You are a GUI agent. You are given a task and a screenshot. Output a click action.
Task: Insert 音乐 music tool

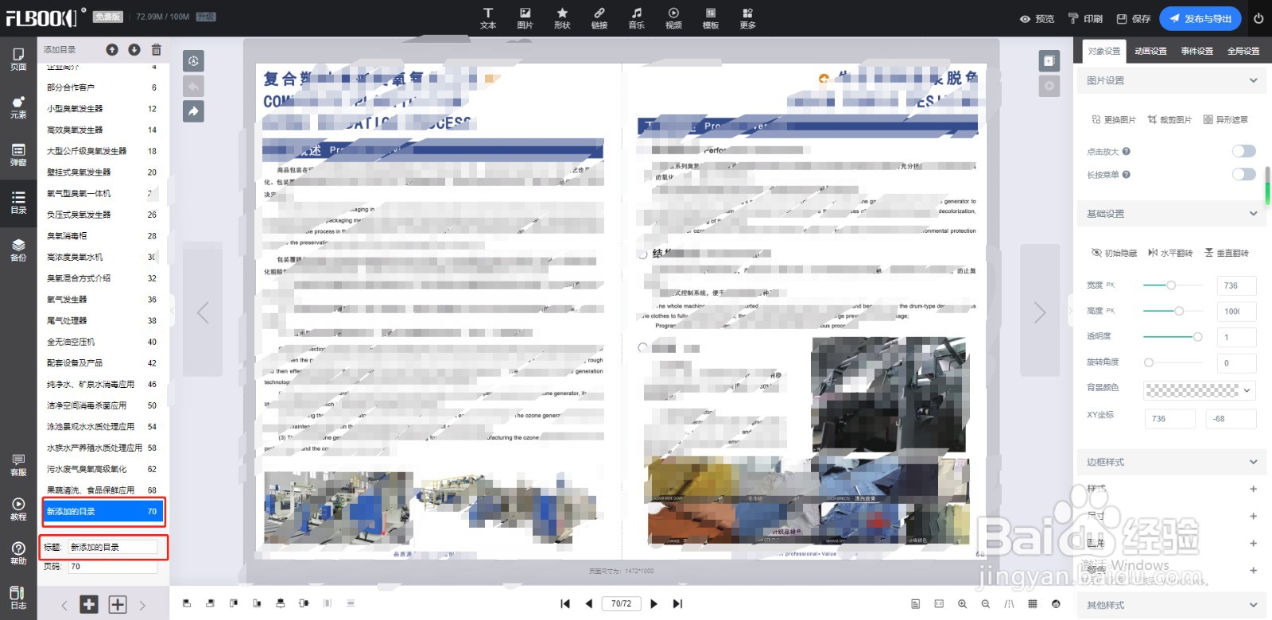[637, 18]
